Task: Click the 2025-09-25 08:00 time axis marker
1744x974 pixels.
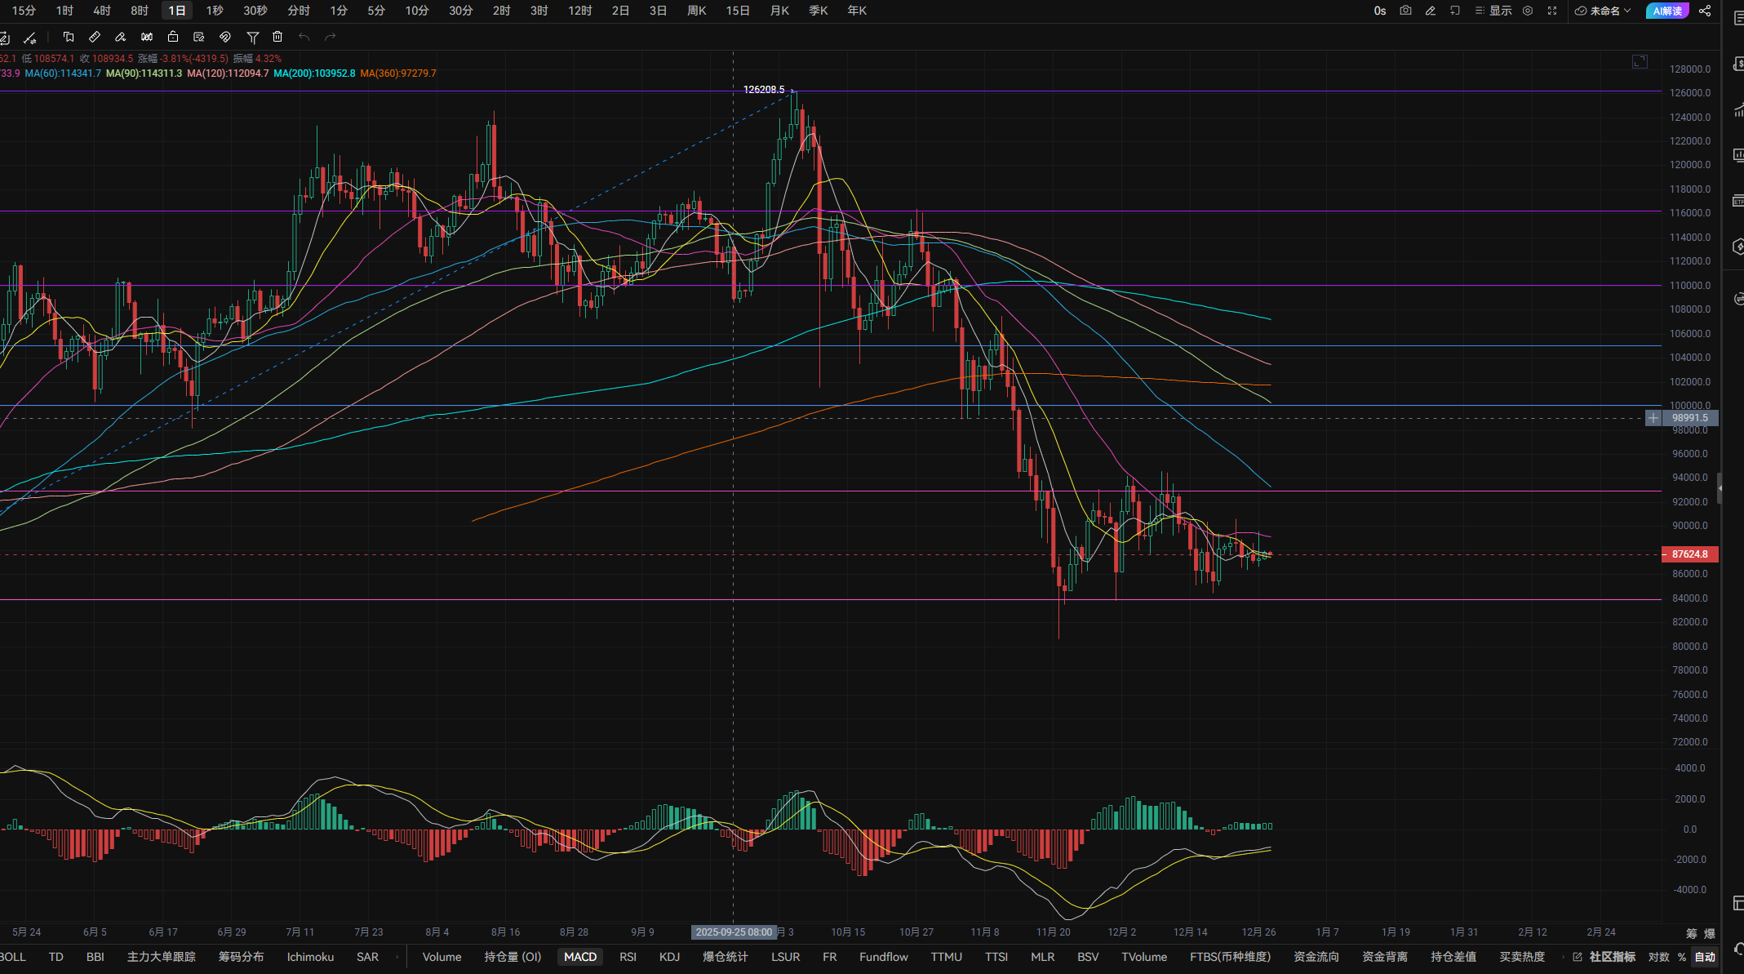Action: 734,932
